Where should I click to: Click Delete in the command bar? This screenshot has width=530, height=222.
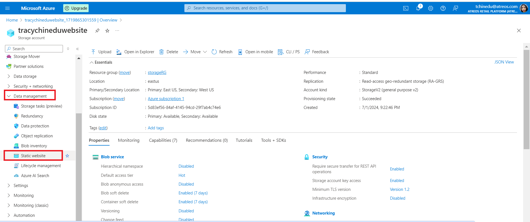(169, 52)
